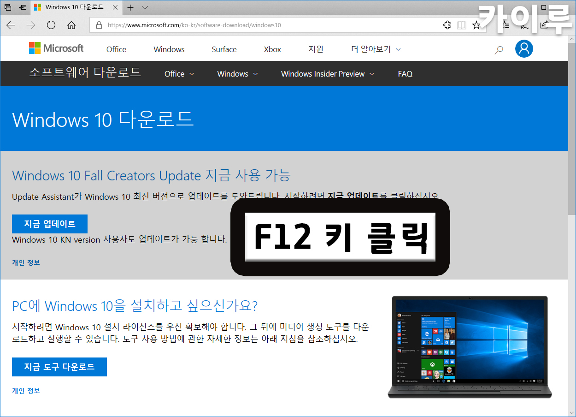This screenshot has height=417, width=576.
Task: Expand Office dropdown in dark navigation bar
Action: click(179, 74)
